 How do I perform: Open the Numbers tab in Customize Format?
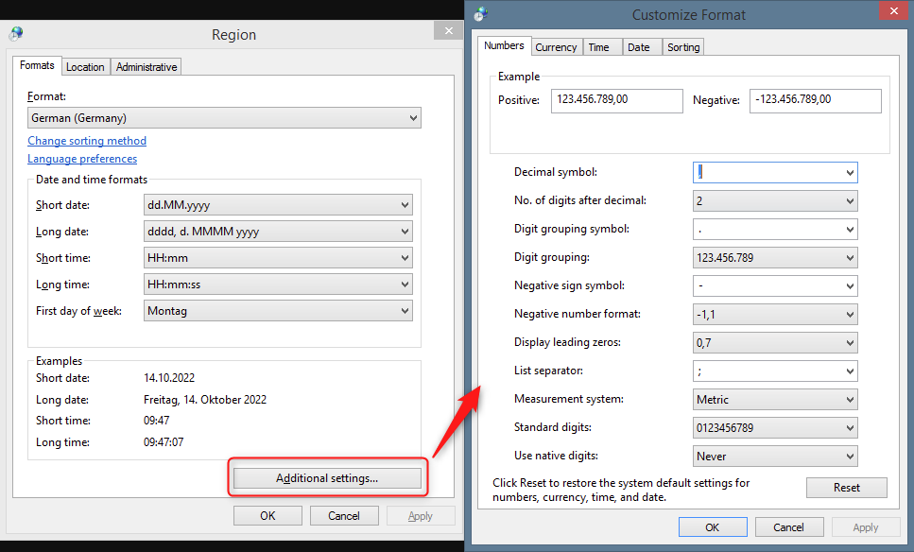[x=504, y=45]
